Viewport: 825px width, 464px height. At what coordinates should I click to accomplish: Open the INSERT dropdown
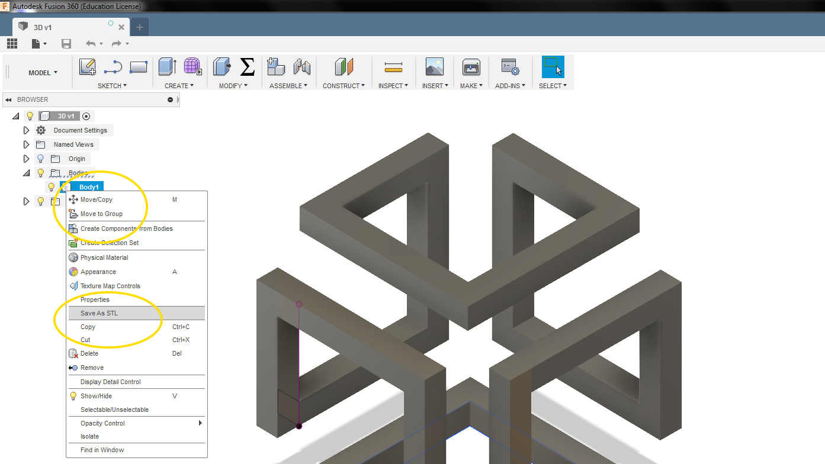(x=435, y=86)
